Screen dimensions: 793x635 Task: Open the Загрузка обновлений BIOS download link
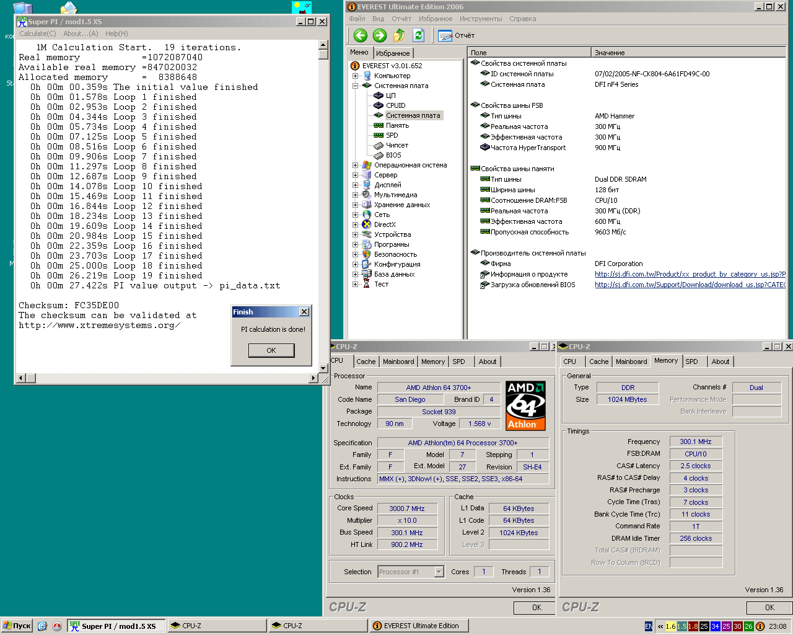pyautogui.click(x=690, y=285)
